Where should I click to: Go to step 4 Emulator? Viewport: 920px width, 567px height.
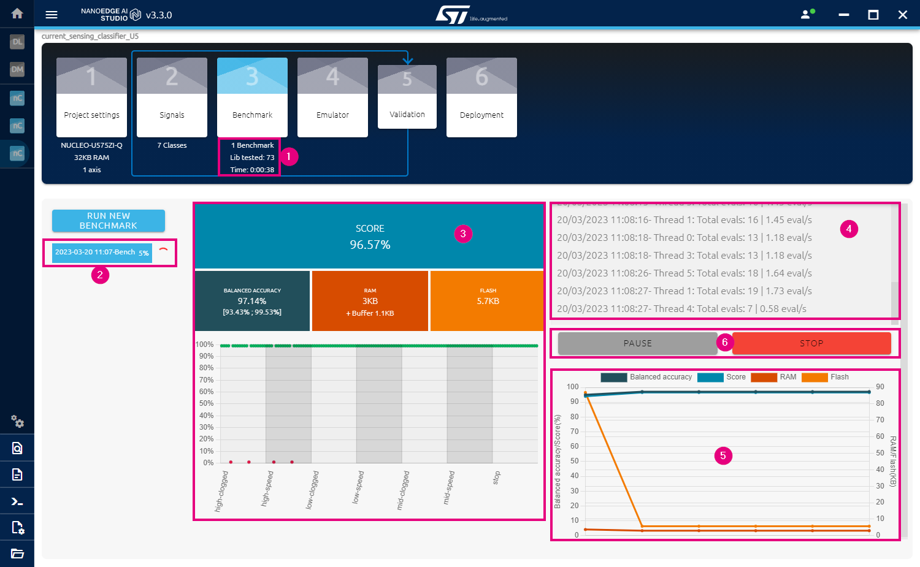tap(332, 97)
